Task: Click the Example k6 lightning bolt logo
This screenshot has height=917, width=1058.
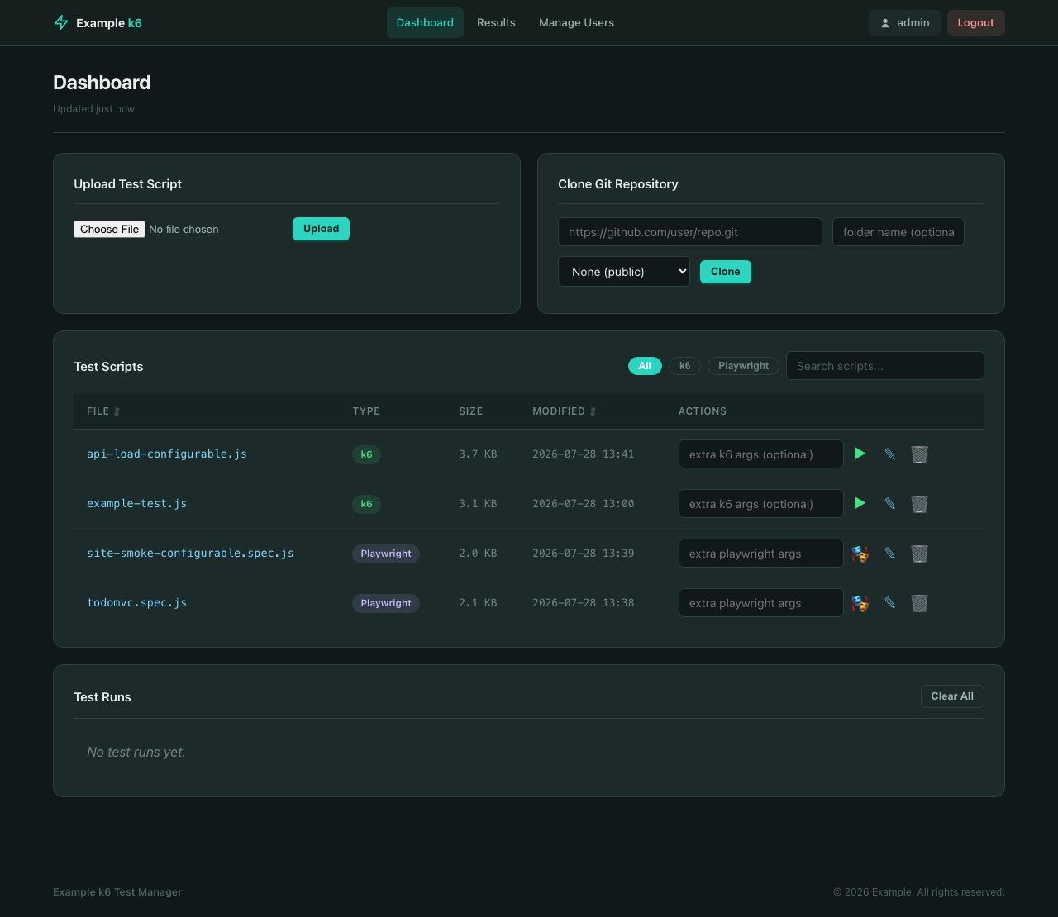Action: point(61,22)
